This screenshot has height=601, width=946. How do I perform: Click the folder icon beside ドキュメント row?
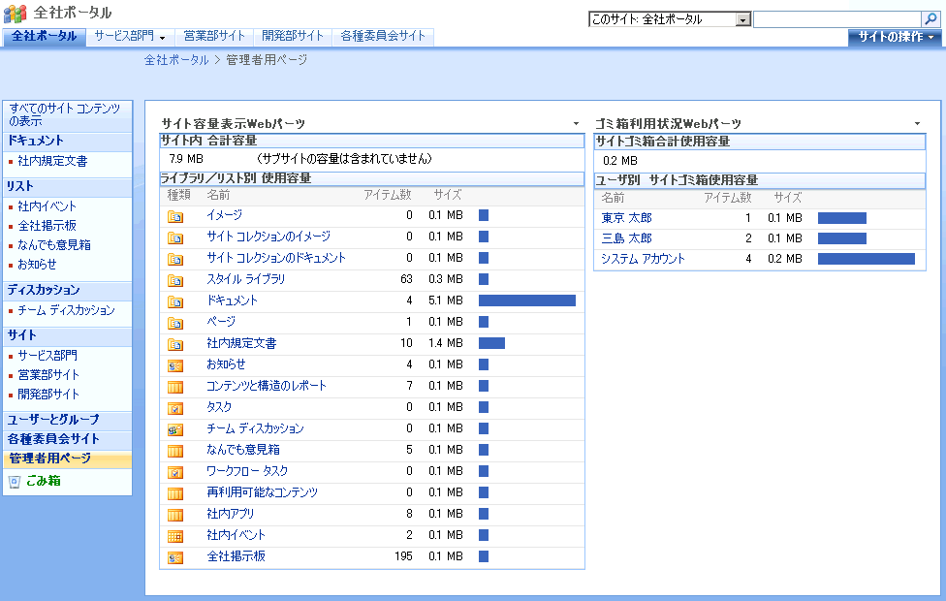pyautogui.click(x=175, y=300)
